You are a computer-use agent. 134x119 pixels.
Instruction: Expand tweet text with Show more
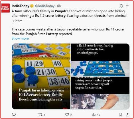point(20,38)
